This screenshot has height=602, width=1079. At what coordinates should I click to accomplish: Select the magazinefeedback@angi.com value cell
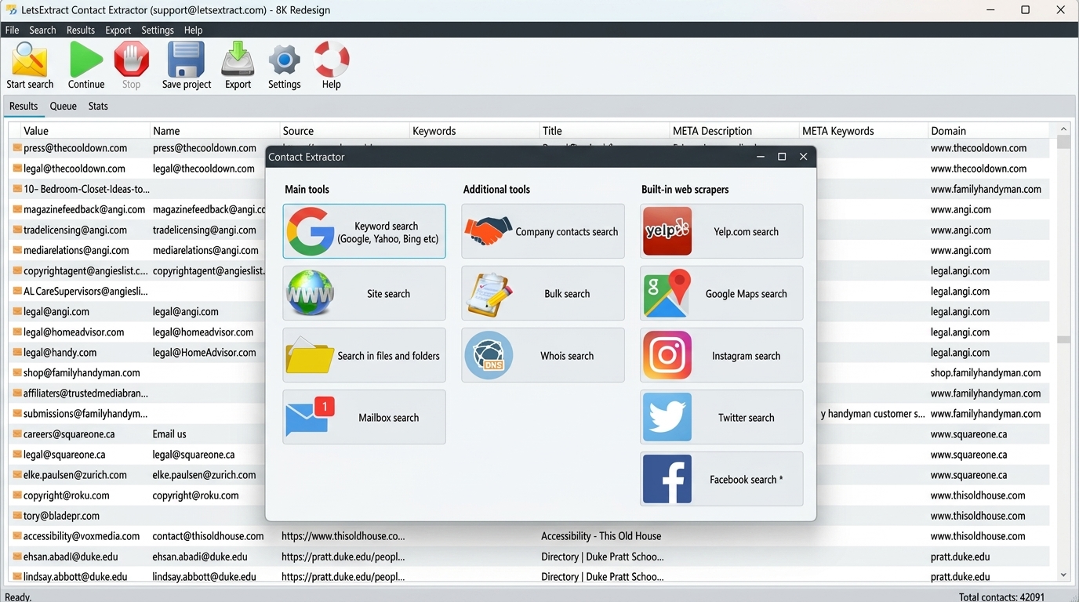pos(85,209)
